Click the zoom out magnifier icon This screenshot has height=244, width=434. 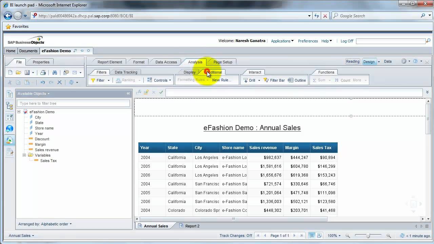[x=348, y=236]
